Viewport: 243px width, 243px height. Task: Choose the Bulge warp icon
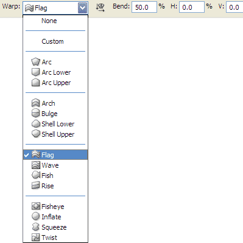coord(35,114)
